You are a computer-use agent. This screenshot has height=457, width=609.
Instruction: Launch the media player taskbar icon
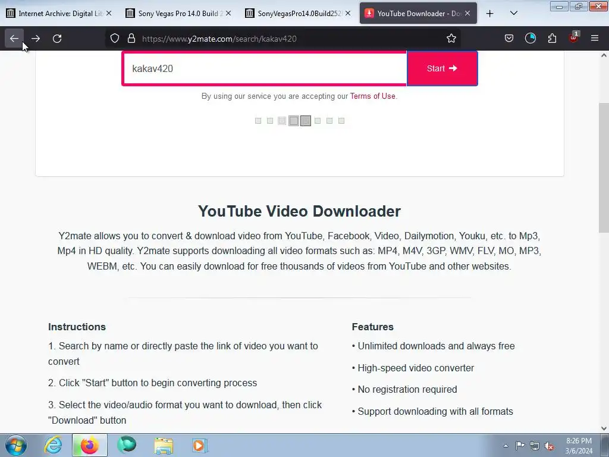pos(200,445)
